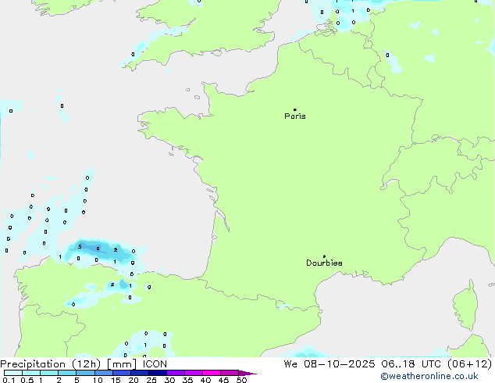The width and height of the screenshot is (495, 383).
Task: Pick the 15–20 mm legend swatch
Action: click(x=122, y=373)
